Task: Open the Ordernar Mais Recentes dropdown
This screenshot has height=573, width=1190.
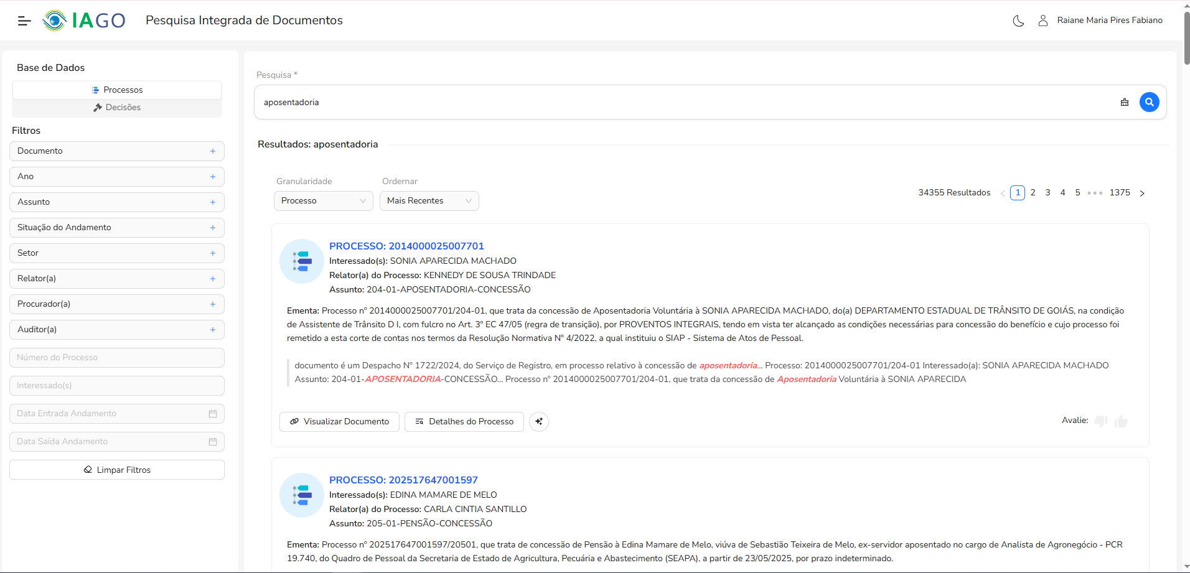Action: pos(429,201)
